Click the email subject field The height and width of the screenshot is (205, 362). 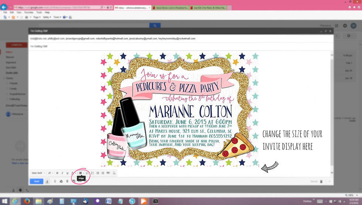point(181,46)
